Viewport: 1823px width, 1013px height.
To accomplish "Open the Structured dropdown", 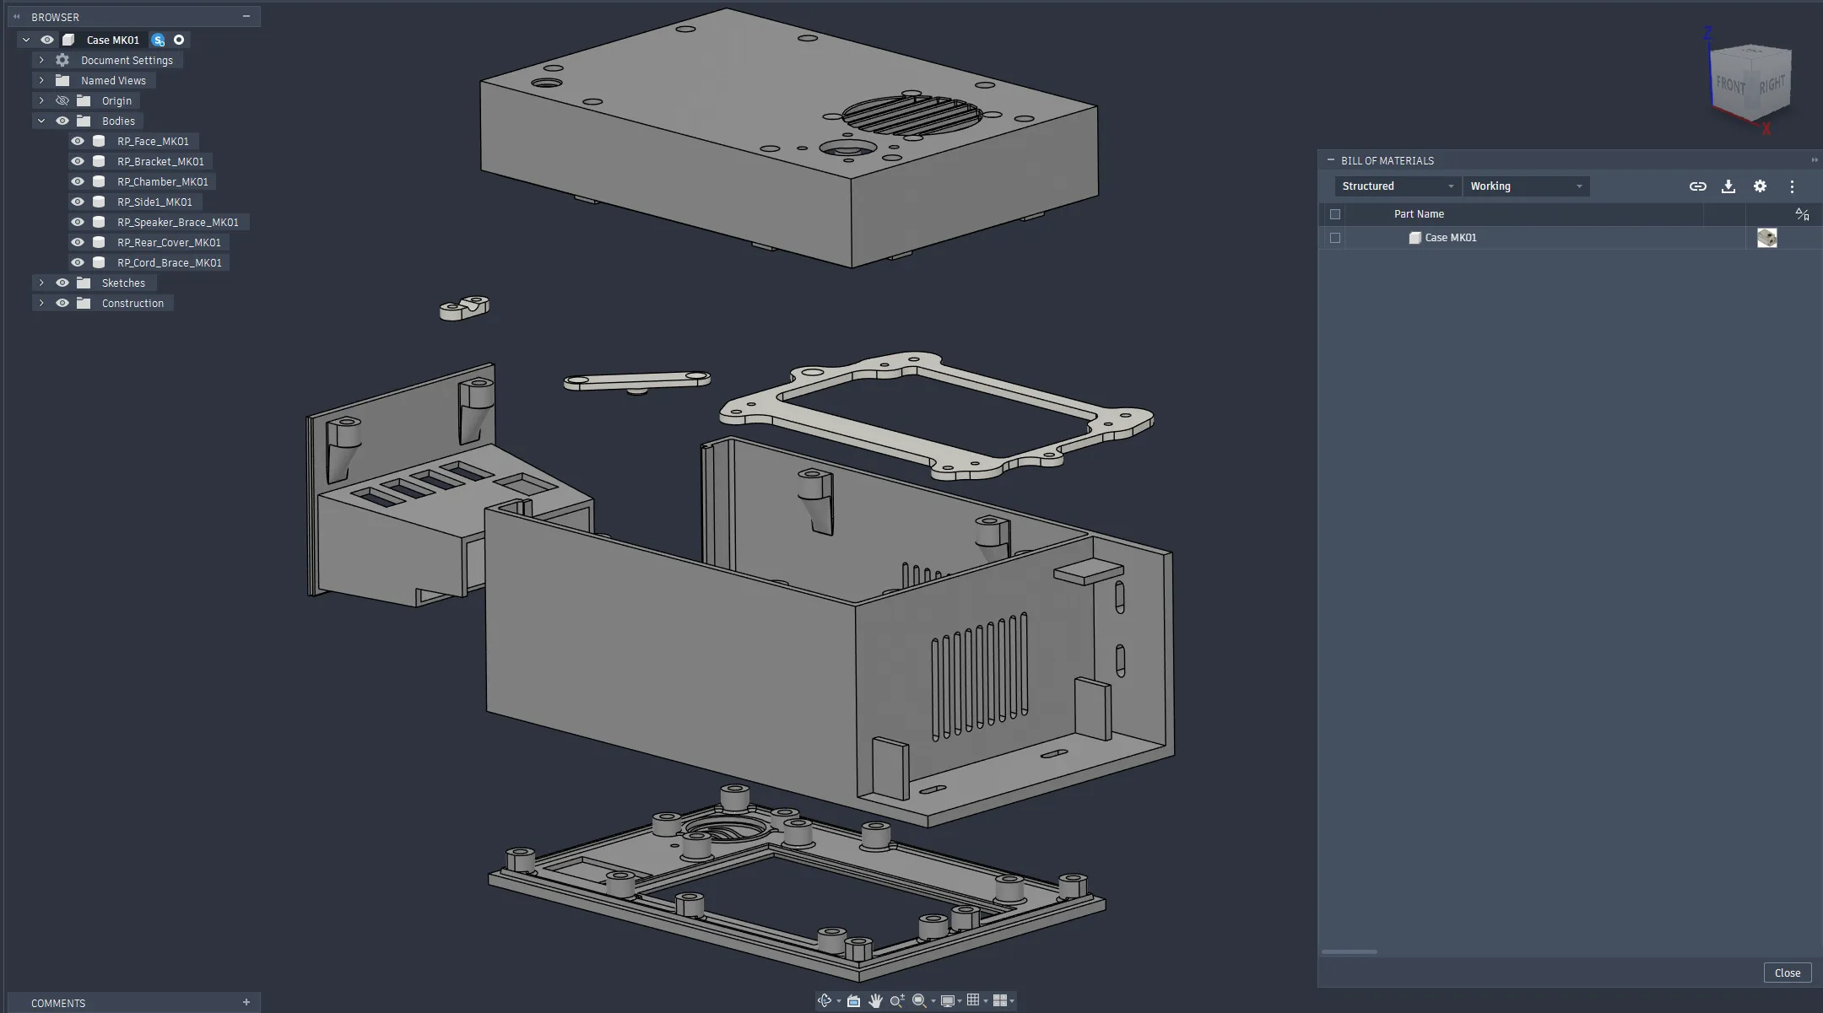I will coord(1397,186).
